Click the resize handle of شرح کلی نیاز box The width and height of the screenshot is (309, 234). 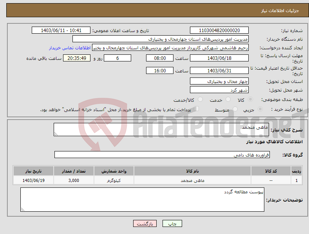coord(56,134)
